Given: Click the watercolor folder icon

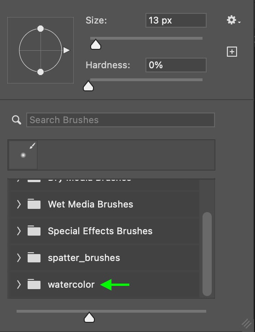Looking at the screenshot, I should (x=34, y=285).
